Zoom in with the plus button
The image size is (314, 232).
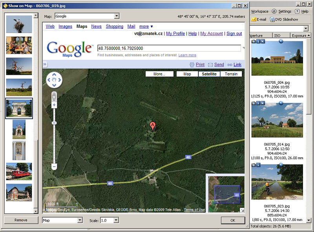[54, 105]
